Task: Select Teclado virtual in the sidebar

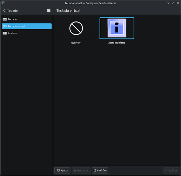Action: [x=27, y=26]
